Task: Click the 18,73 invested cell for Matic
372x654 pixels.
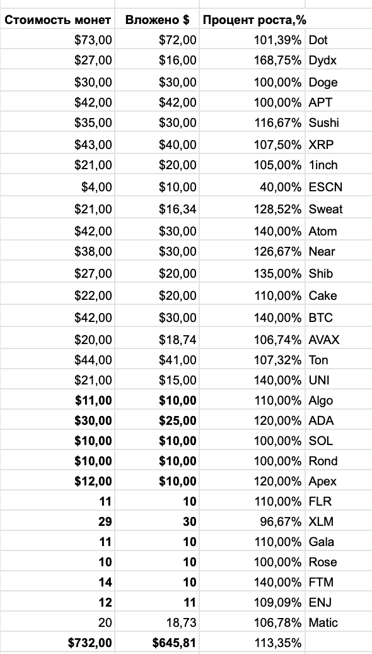Action: coord(157,622)
